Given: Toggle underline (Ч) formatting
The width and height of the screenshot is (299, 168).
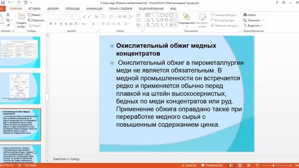Looking at the screenshot, I should 61,24.
